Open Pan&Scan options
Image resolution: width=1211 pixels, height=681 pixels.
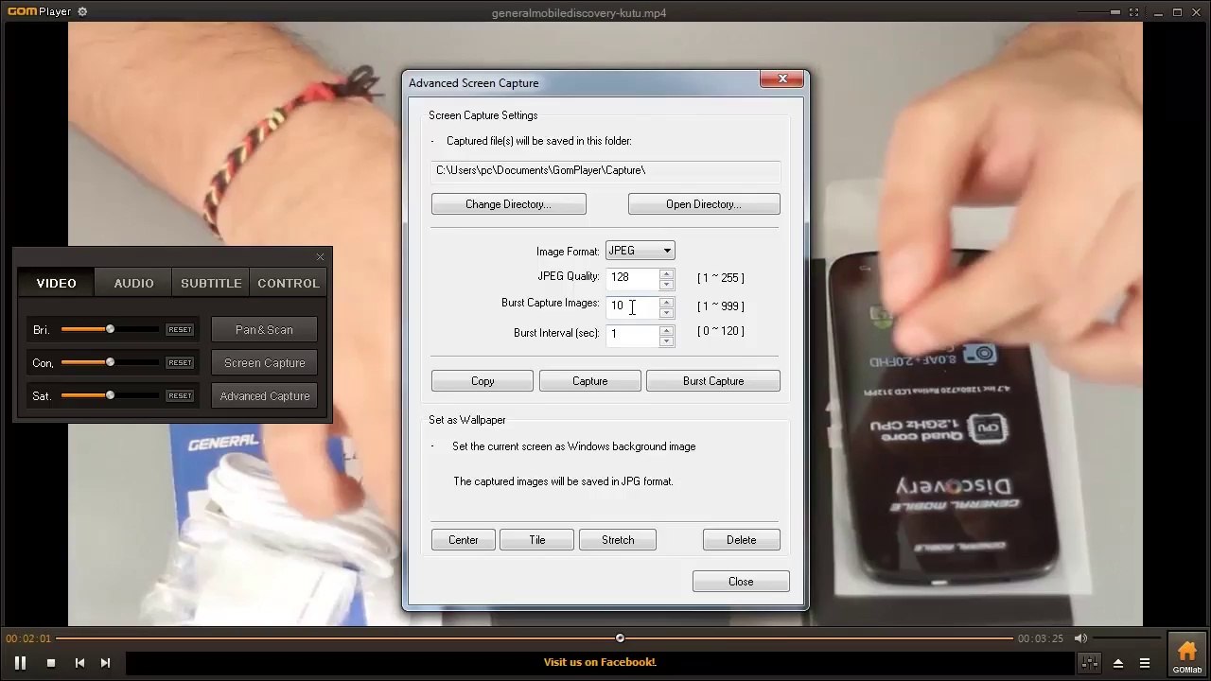tap(264, 330)
